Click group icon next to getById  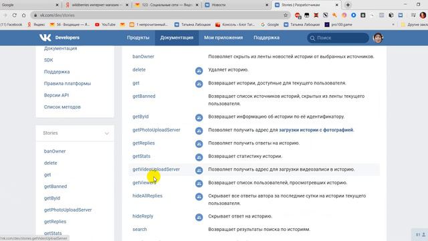click(199, 118)
